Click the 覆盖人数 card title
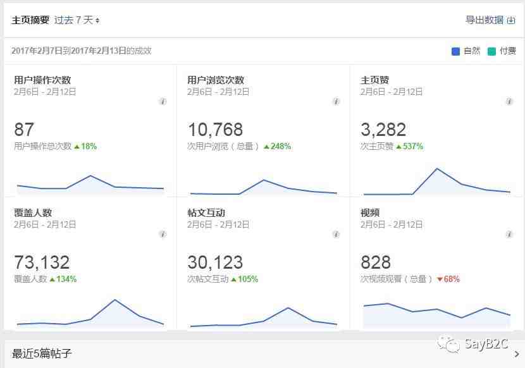The image size is (525, 368). [x=33, y=212]
